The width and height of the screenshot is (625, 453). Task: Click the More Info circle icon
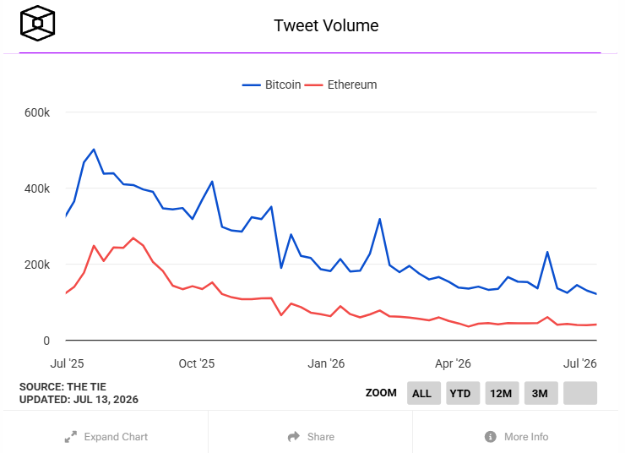[491, 437]
